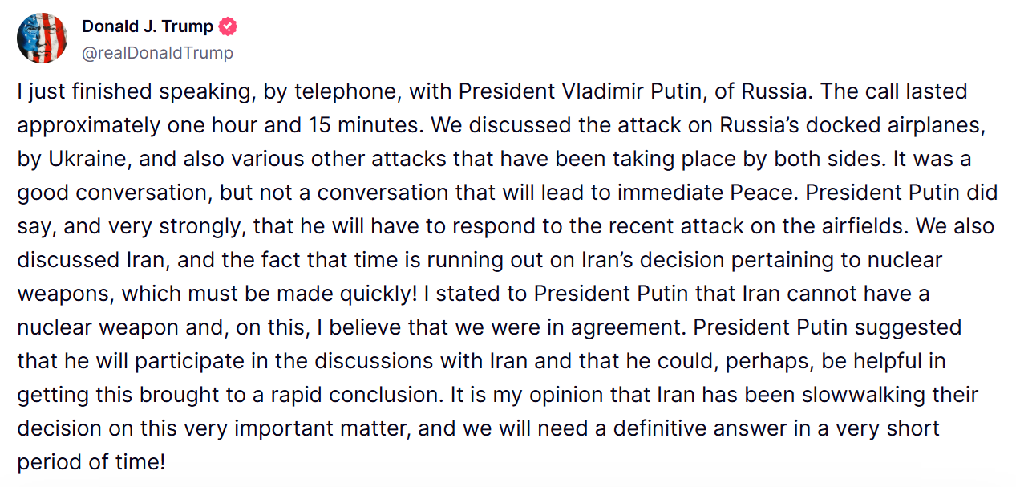Open the flag-painted profile avatar

(x=42, y=38)
